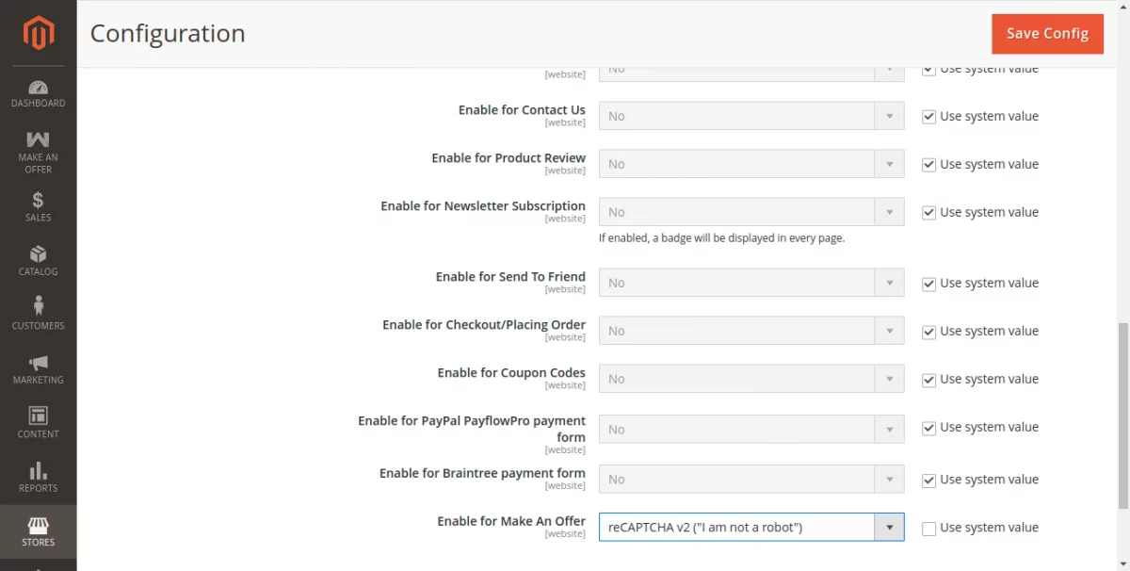Check Use system value for Make An Offer
1130x571 pixels.
pos(929,529)
